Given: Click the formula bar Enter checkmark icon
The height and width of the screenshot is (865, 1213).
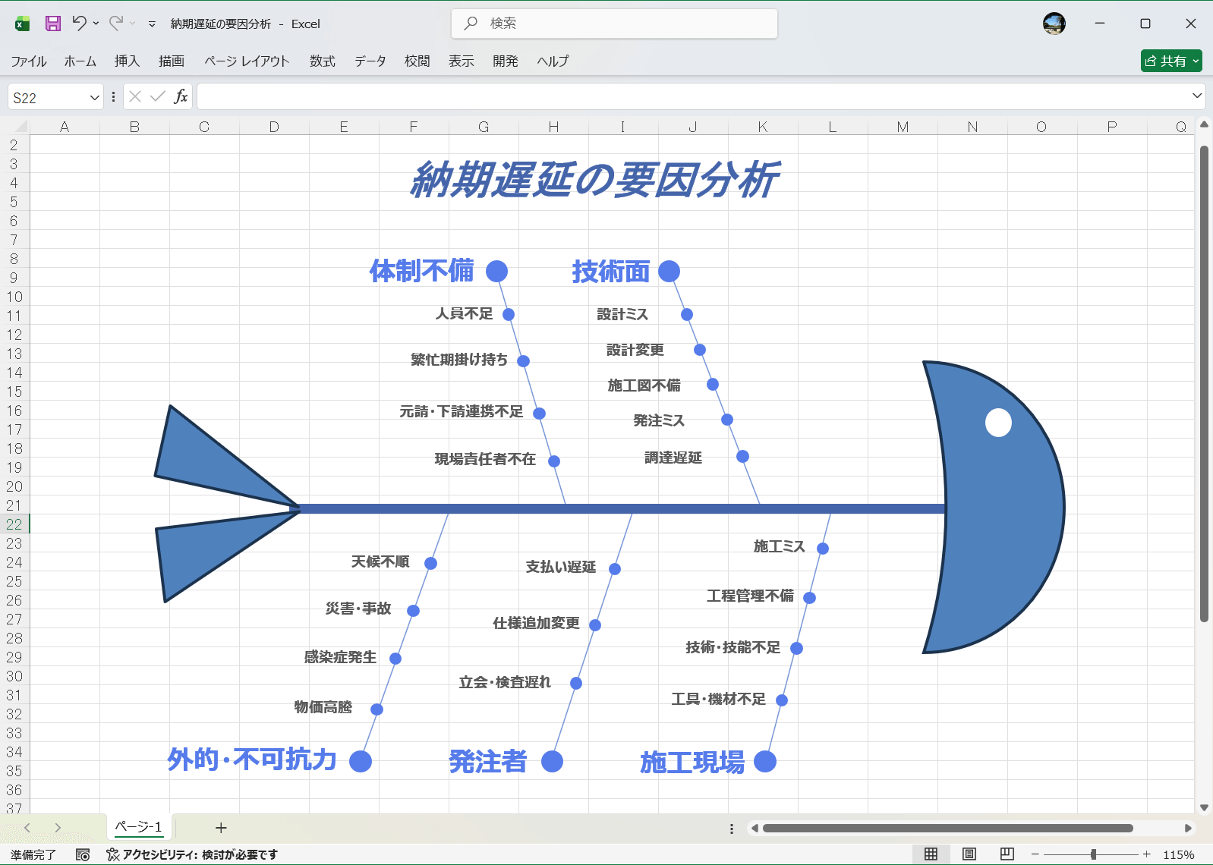Looking at the screenshot, I should point(158,96).
